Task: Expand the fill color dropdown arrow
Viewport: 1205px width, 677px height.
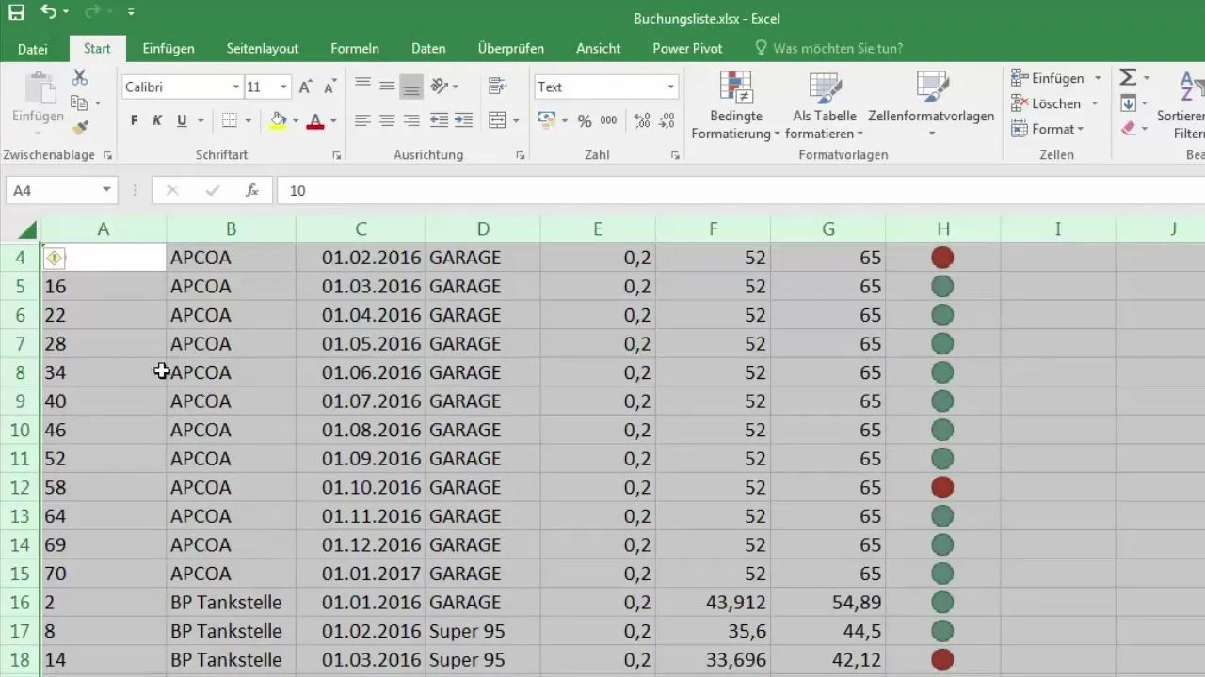Action: coord(295,120)
